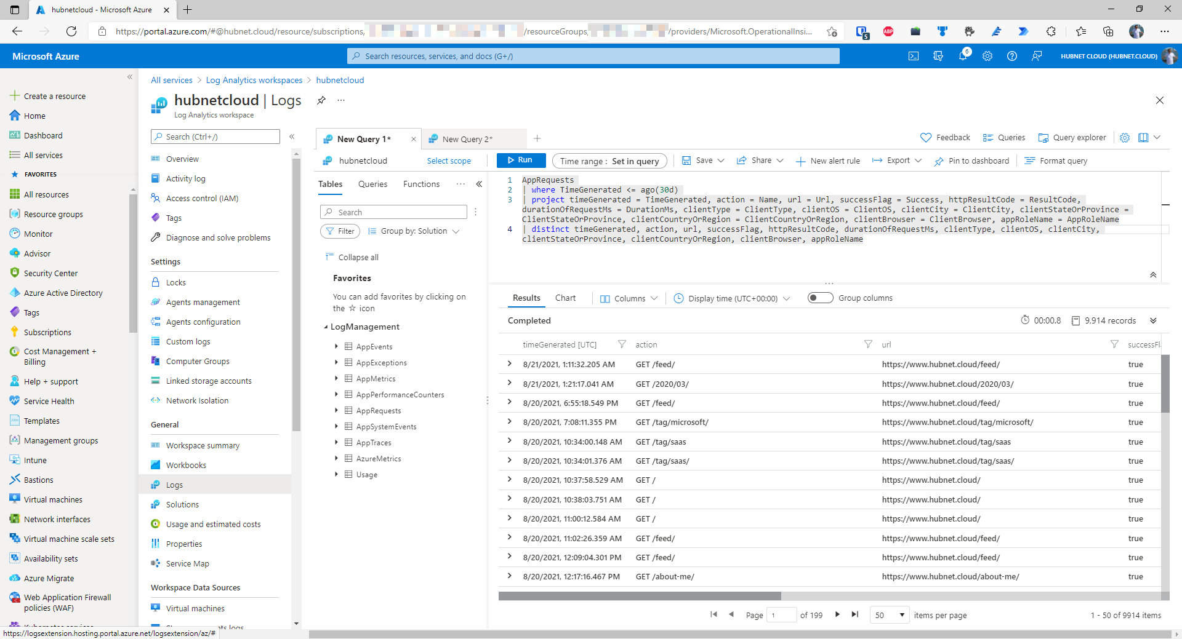
Task: Go to the first results page
Action: (x=714, y=614)
